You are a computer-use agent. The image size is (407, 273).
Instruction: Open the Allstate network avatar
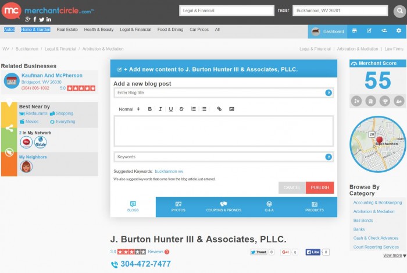pyautogui.click(x=41, y=143)
